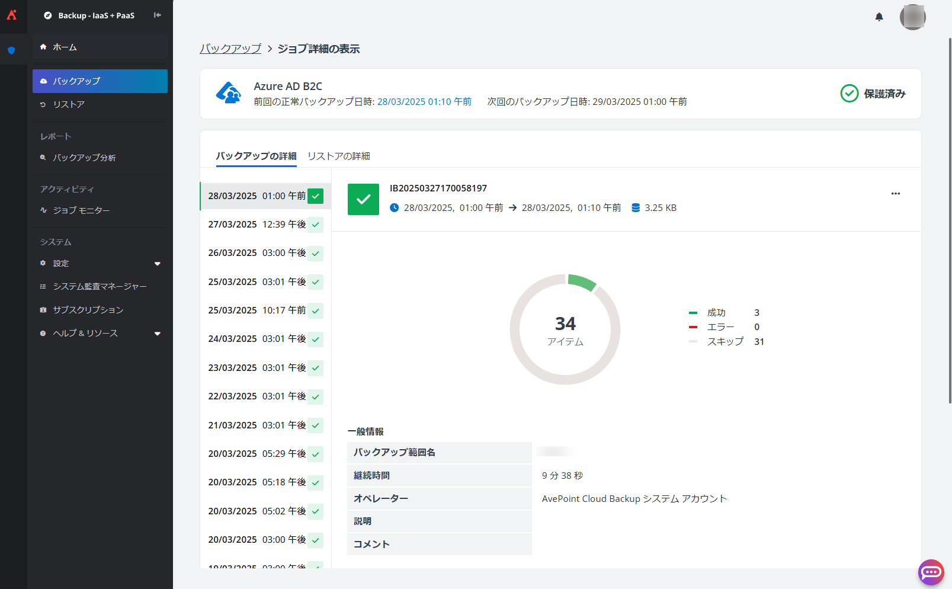Collapse the sidebar with the arrow icon
This screenshot has height=589, width=952.
[157, 15]
